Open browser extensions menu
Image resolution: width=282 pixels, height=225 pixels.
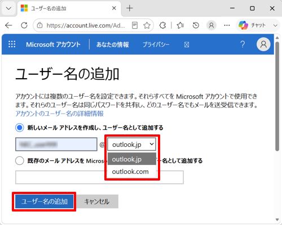coord(162,25)
